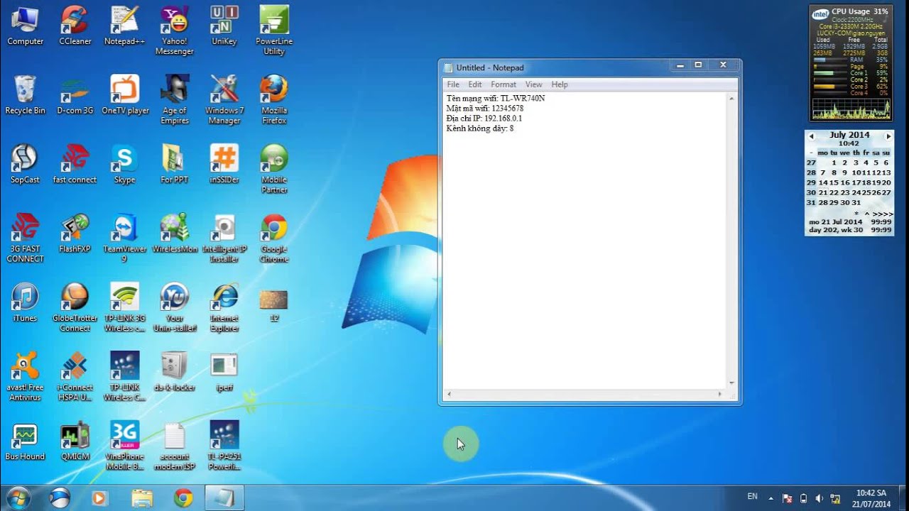Image resolution: width=909 pixels, height=511 pixels.
Task: Open the Action Center flag icon
Action: point(787,498)
